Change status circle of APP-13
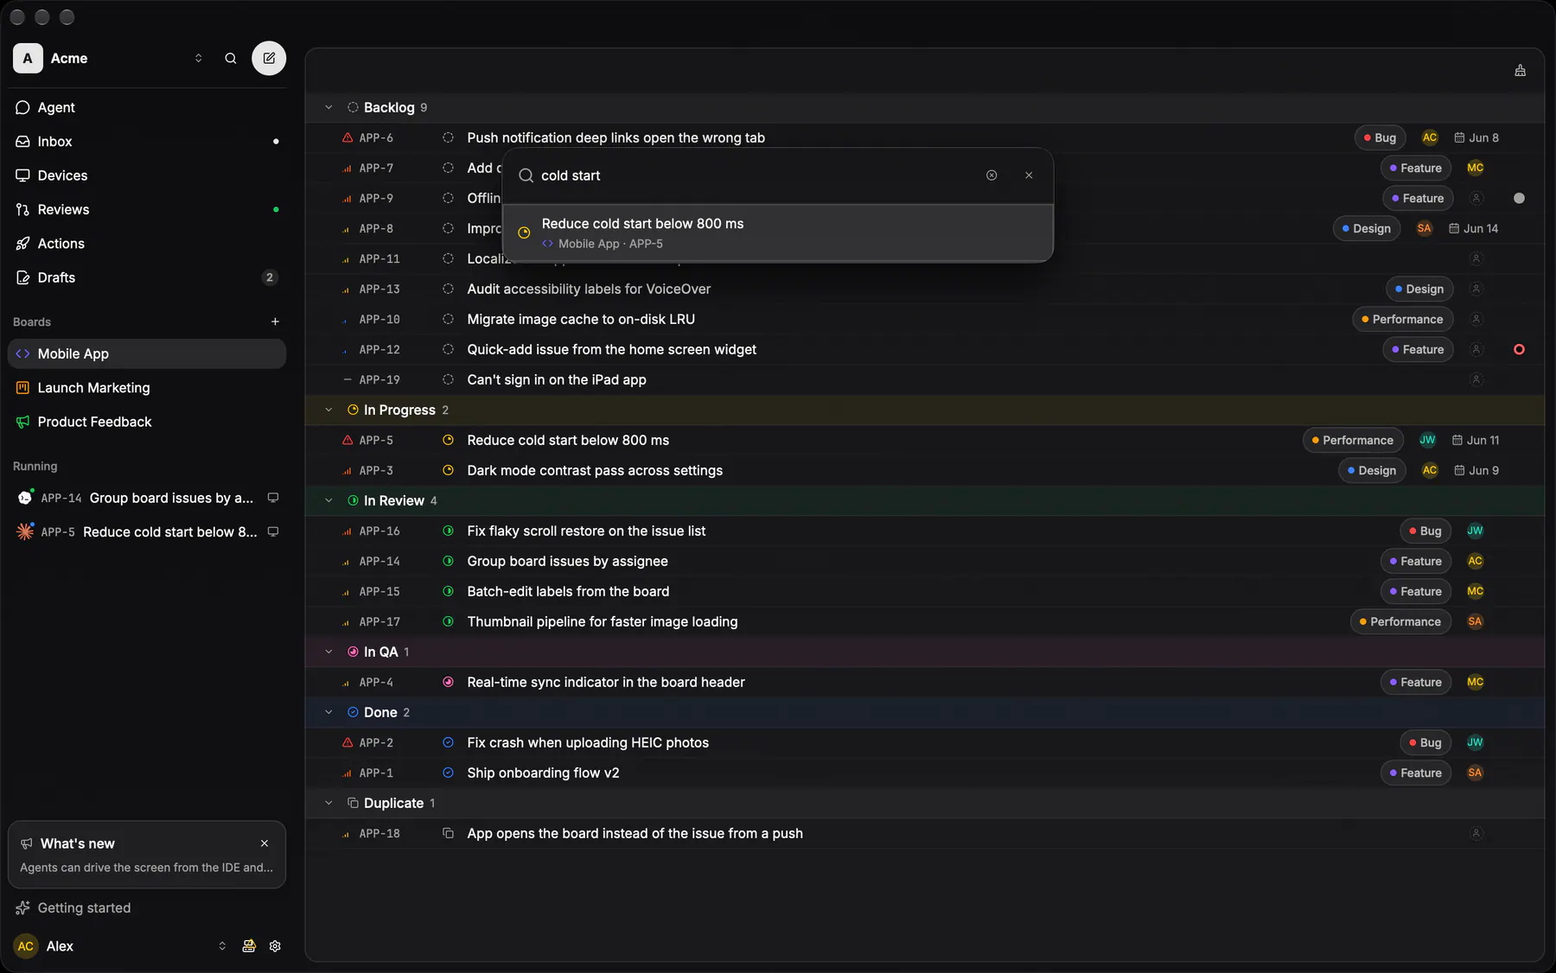This screenshot has width=1556, height=973. [448, 289]
